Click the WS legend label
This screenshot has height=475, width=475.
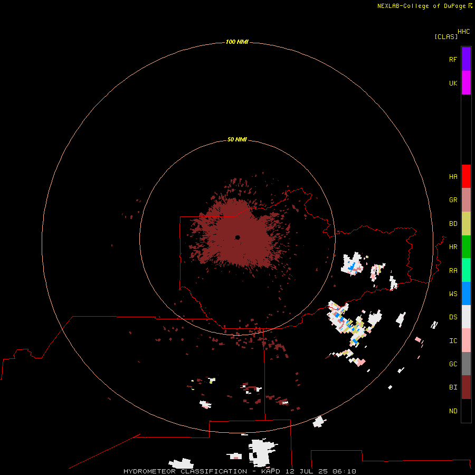click(453, 293)
